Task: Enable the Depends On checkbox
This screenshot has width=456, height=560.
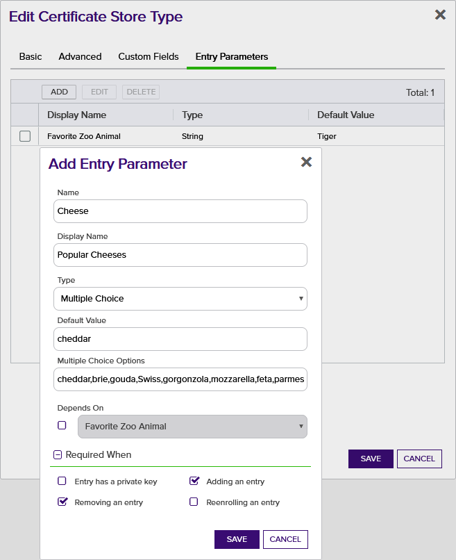Action: pyautogui.click(x=62, y=425)
